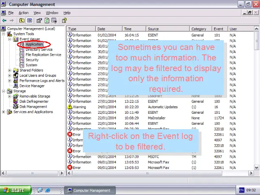260x195 pixels.
Task: Click the event list horizontal scroll right arrow
Action: (251, 173)
